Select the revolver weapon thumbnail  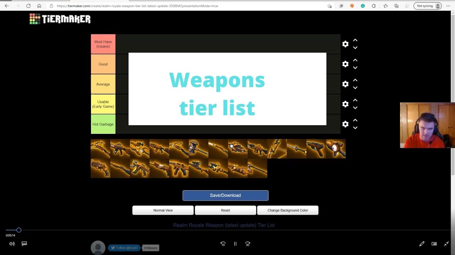tap(101, 168)
